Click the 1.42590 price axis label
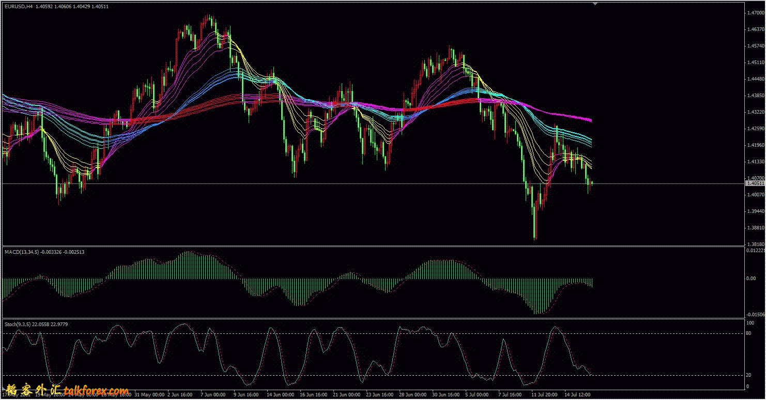 tap(756, 128)
